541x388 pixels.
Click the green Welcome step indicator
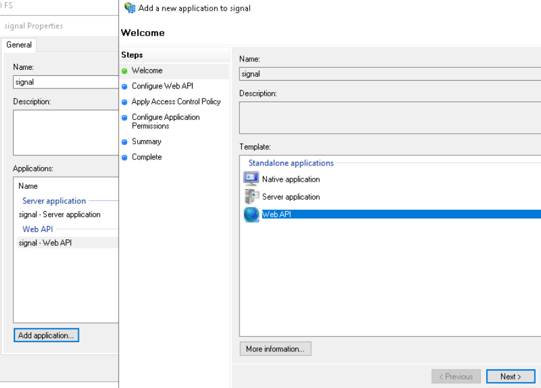[x=125, y=71]
